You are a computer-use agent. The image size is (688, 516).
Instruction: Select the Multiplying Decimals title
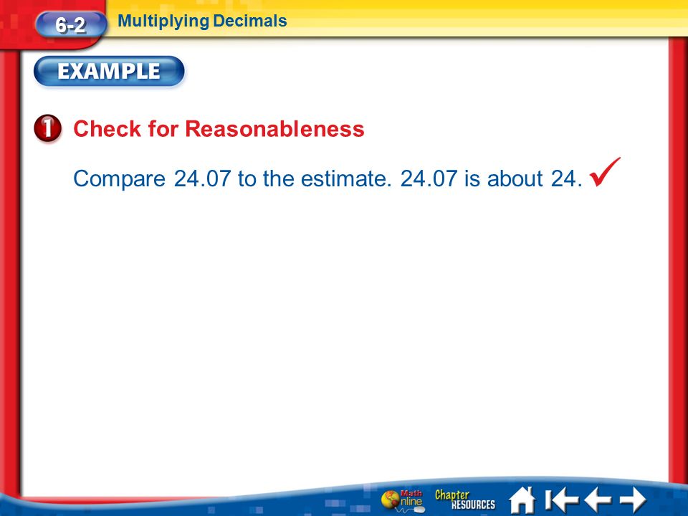click(x=202, y=21)
